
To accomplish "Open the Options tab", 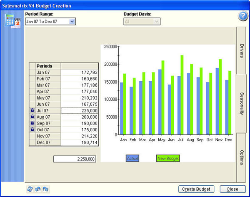I will pos(242,157).
